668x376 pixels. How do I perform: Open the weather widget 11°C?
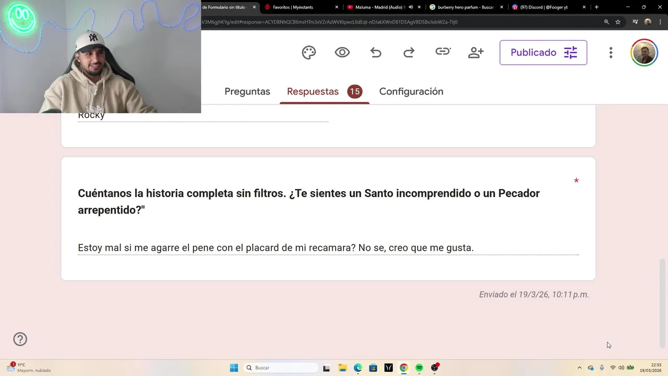[x=29, y=368]
